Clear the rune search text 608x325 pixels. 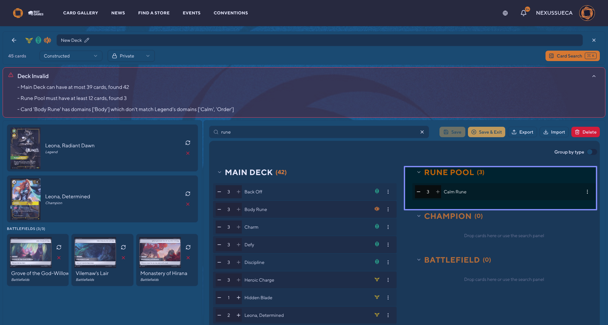pyautogui.click(x=422, y=132)
